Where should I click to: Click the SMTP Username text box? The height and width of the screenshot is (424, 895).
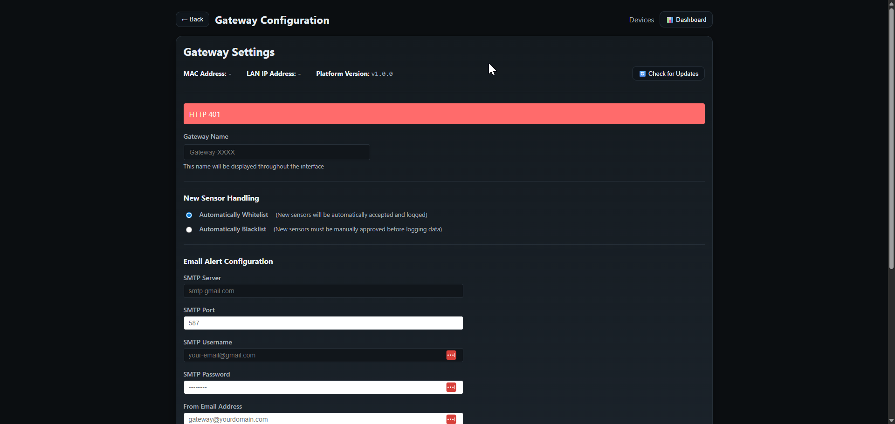point(313,355)
